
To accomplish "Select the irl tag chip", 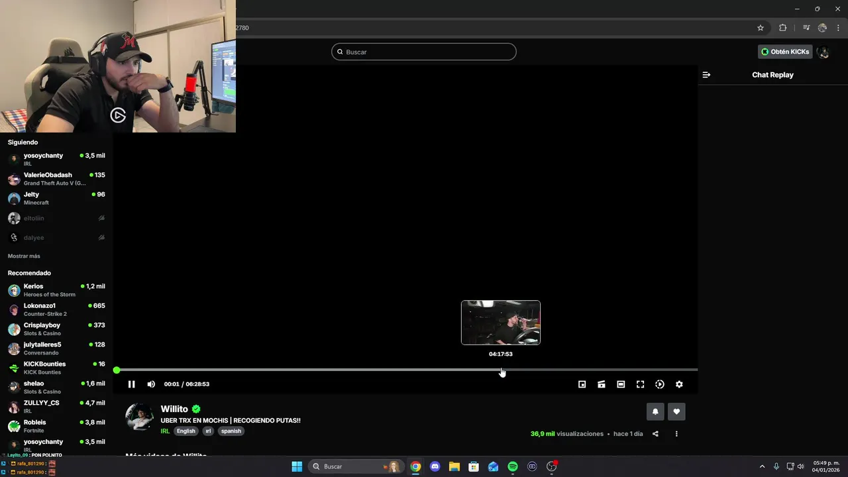I will pyautogui.click(x=208, y=431).
